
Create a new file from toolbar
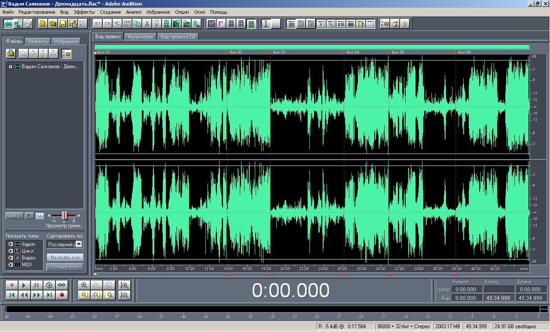[43, 24]
